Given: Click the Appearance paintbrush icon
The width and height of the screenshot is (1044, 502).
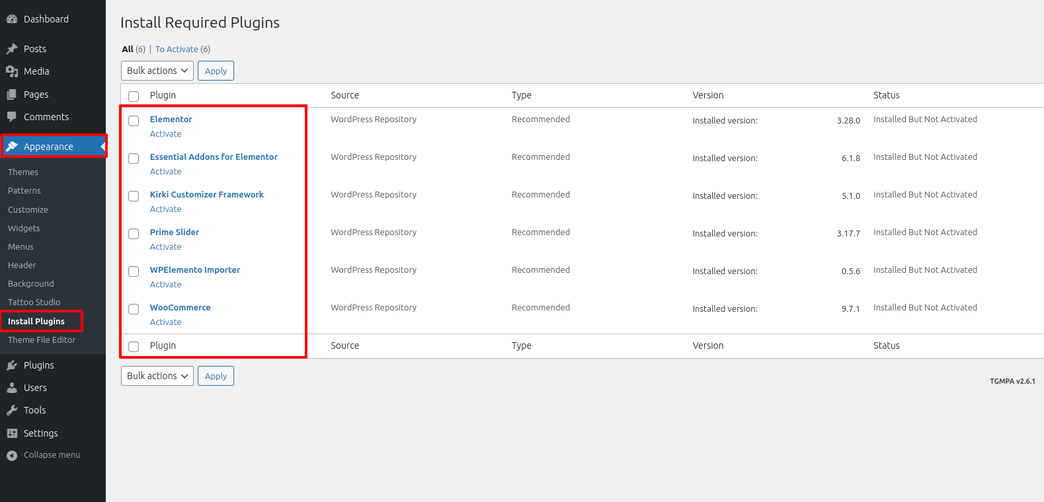Looking at the screenshot, I should click(12, 147).
